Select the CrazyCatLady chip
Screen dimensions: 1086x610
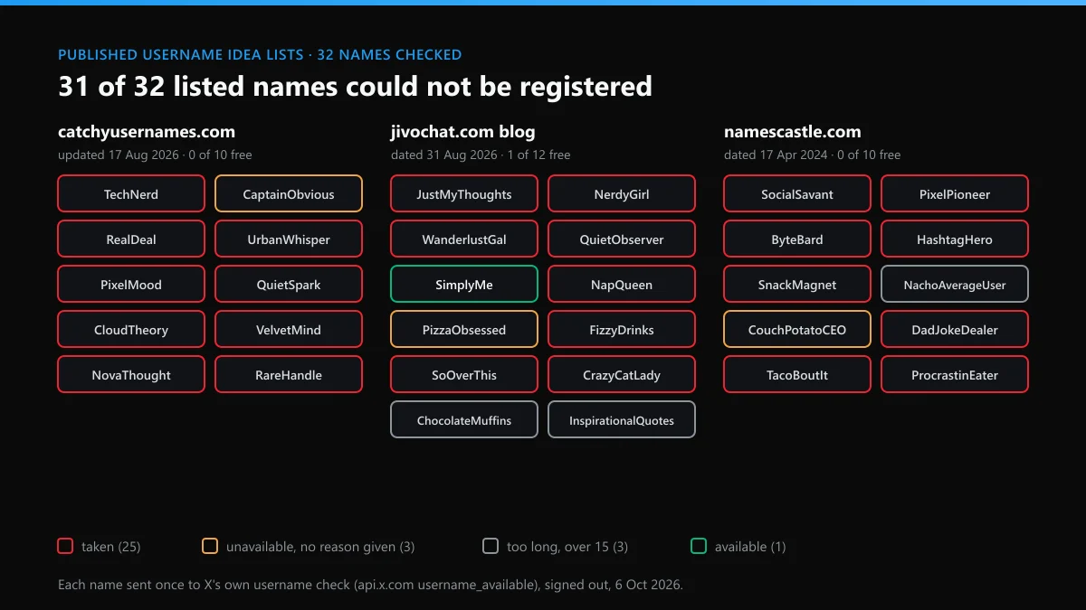(622, 375)
